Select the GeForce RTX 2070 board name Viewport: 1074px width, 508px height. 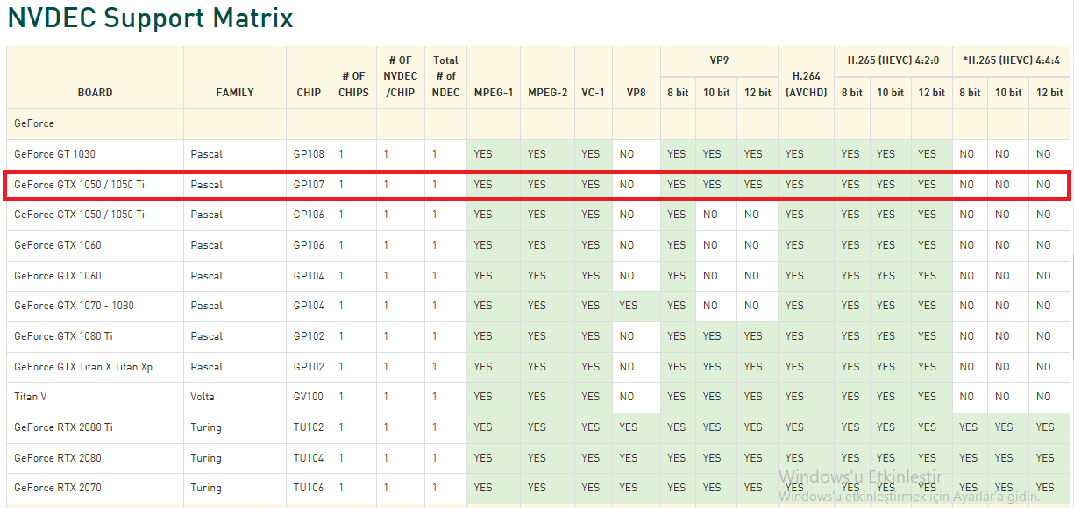click(x=58, y=488)
